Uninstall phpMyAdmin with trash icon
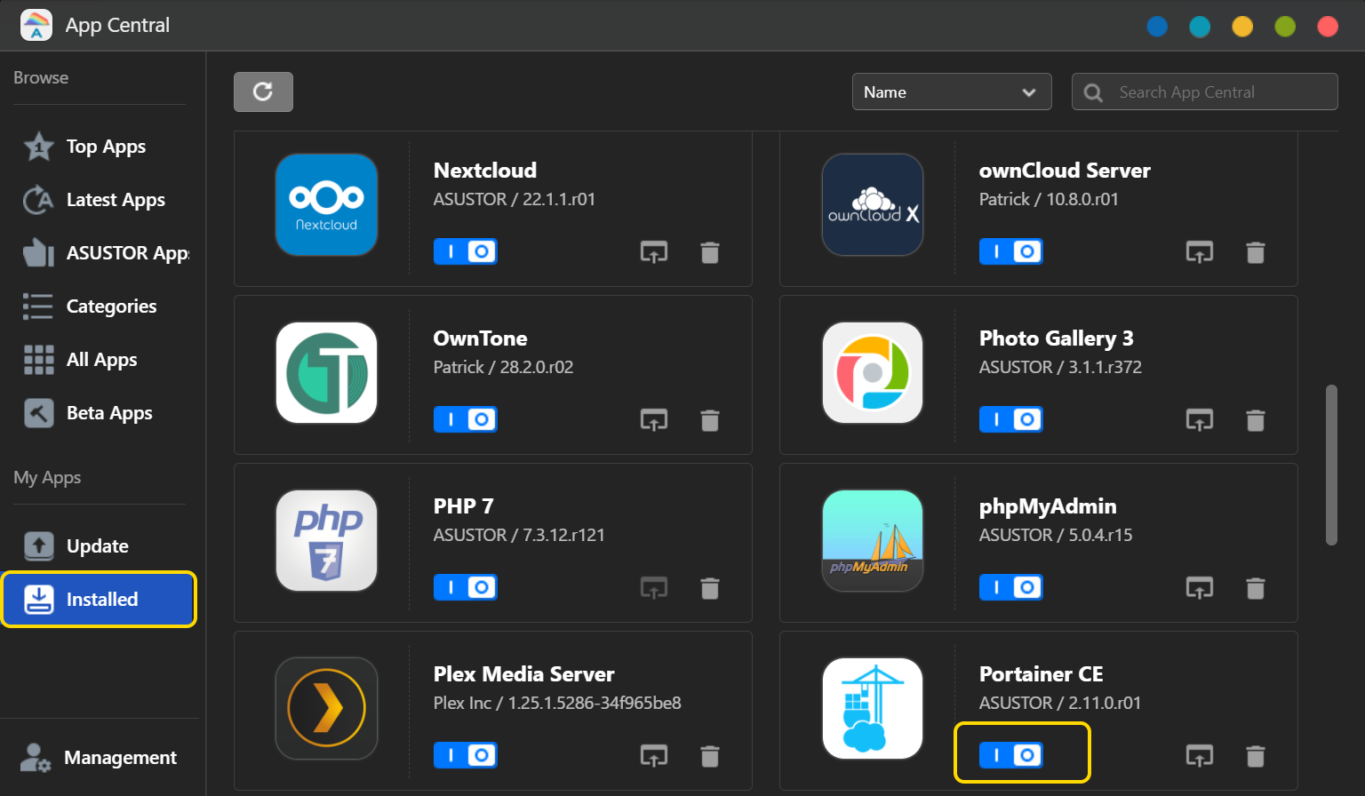 coord(1256,588)
